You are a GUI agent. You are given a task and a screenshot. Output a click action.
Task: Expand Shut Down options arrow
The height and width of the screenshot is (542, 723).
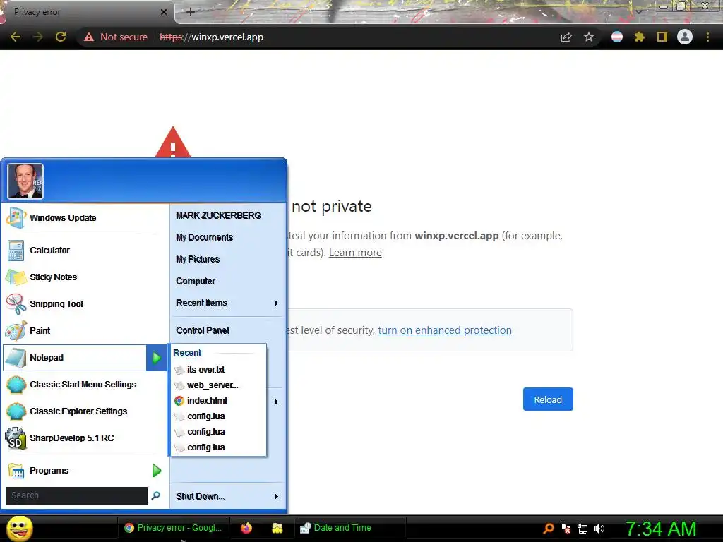tap(276, 496)
